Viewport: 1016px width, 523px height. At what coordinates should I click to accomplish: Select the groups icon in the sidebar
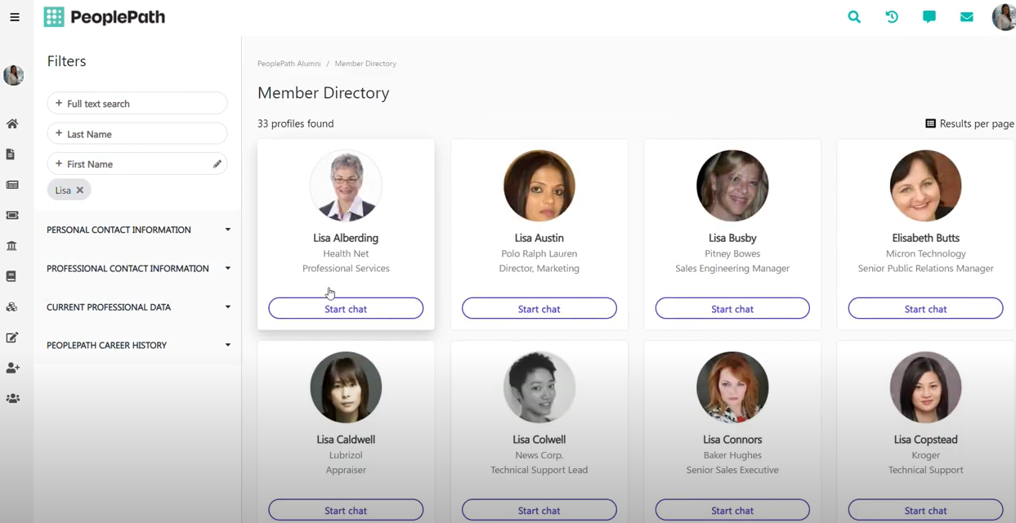[12, 398]
